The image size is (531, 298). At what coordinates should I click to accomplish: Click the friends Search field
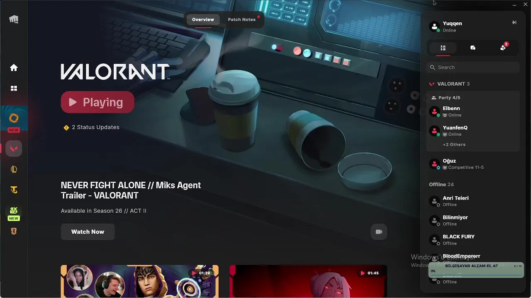coord(473,67)
